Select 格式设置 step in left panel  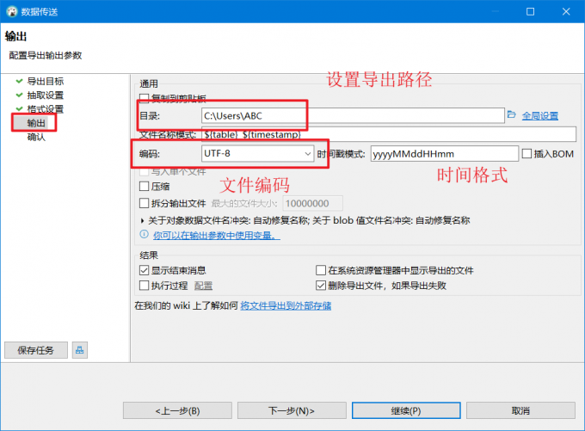point(45,109)
